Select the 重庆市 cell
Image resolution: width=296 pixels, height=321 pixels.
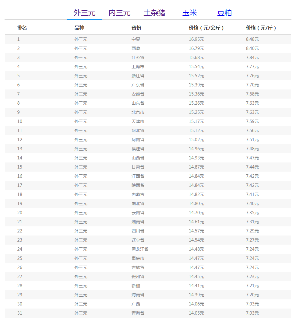point(138,258)
